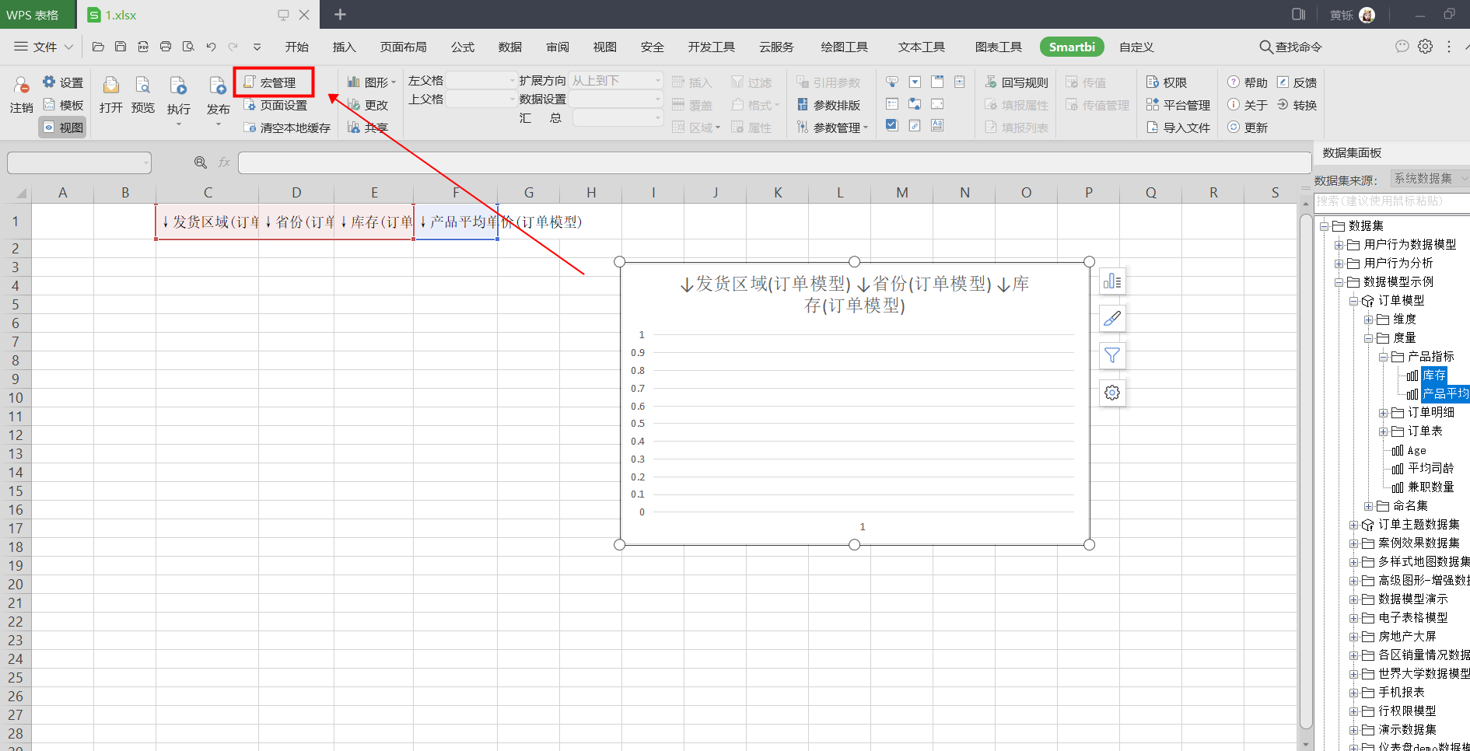Click the chart elements button beside chart
Viewport: 1470px width, 751px height.
[x=1112, y=281]
